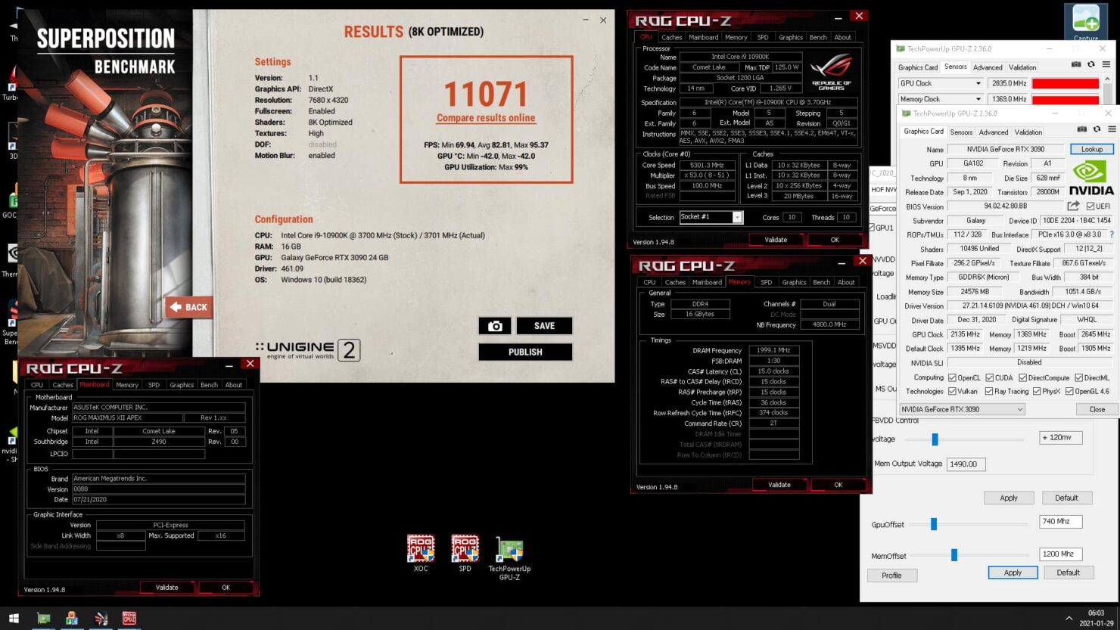Click the BIOS share icon beside the UEFI checkbox
The width and height of the screenshot is (1120, 630).
click(1073, 206)
